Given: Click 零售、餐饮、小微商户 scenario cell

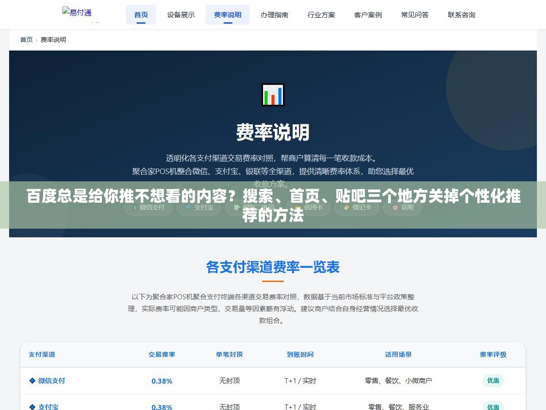Looking at the screenshot, I should coord(399,381).
